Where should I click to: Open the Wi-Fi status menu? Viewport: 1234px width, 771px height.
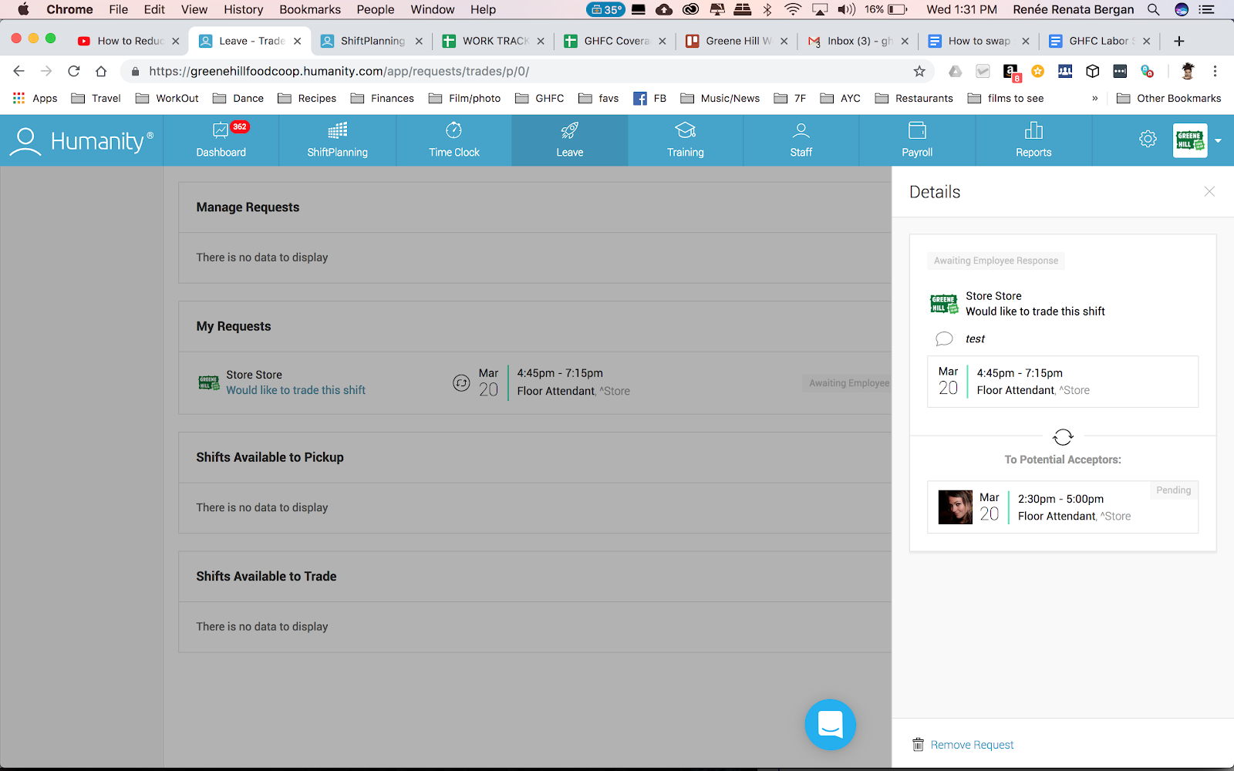click(x=793, y=9)
